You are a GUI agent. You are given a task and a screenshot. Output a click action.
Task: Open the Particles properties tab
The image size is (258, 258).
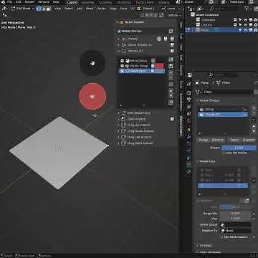click(x=189, y=143)
